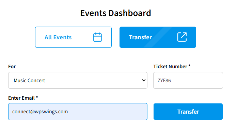Click the asterisk beside Ticket Number
Image resolution: width=238 pixels, height=129 pixels.
(x=189, y=66)
